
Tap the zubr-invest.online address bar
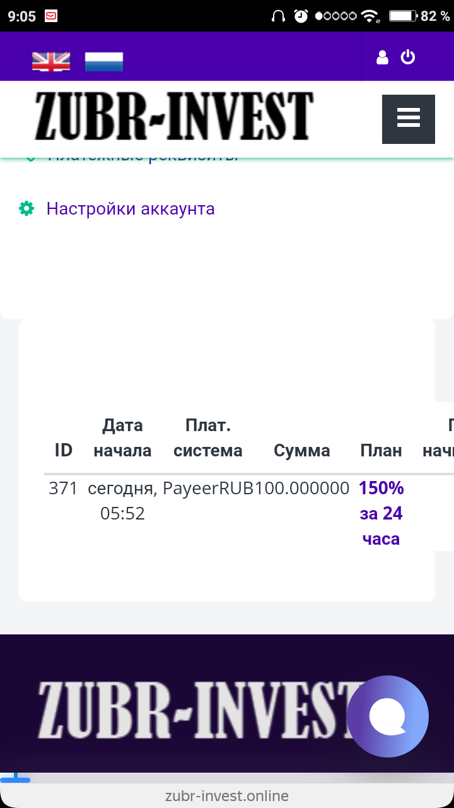[x=227, y=796]
